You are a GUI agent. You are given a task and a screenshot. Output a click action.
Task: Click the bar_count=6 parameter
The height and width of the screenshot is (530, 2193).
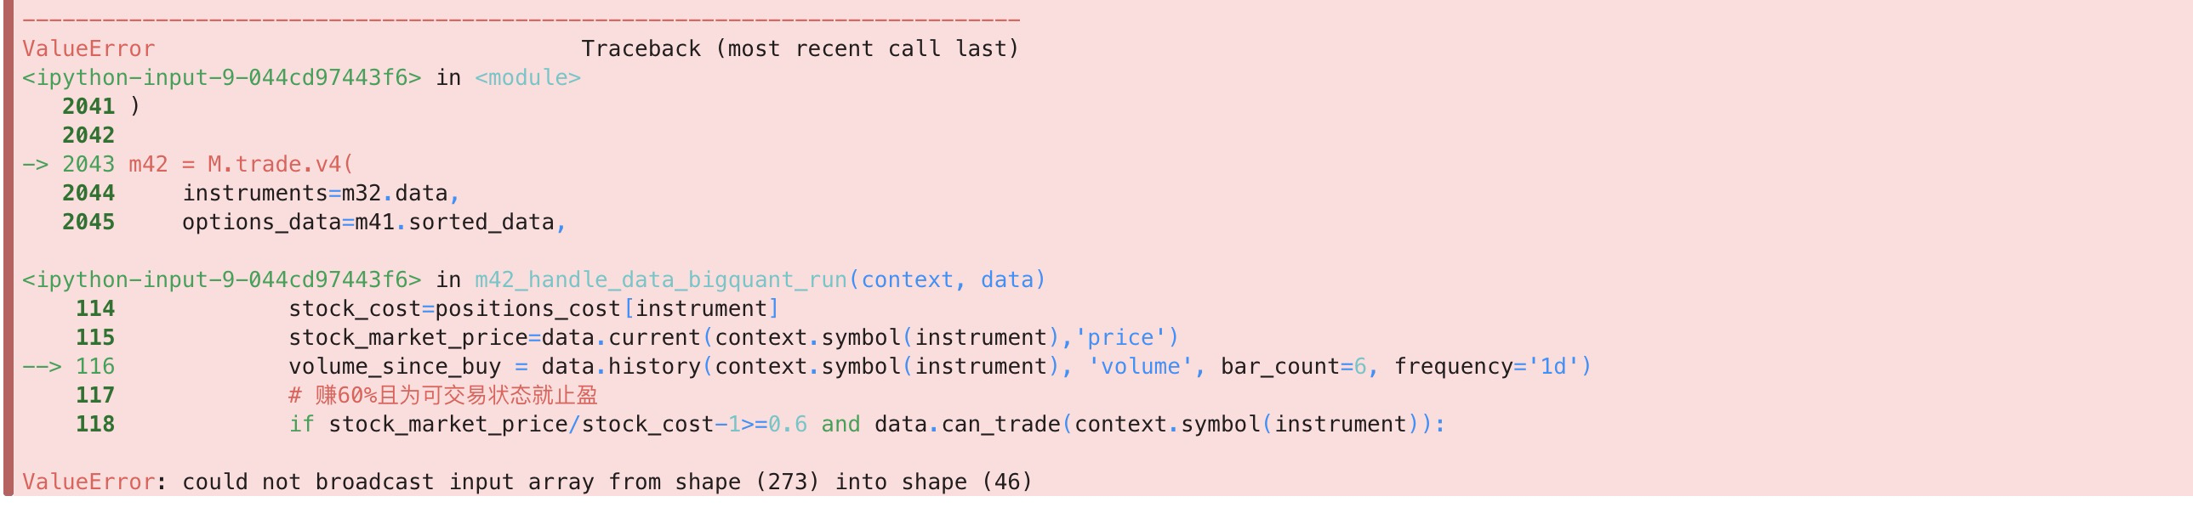coord(1292,367)
